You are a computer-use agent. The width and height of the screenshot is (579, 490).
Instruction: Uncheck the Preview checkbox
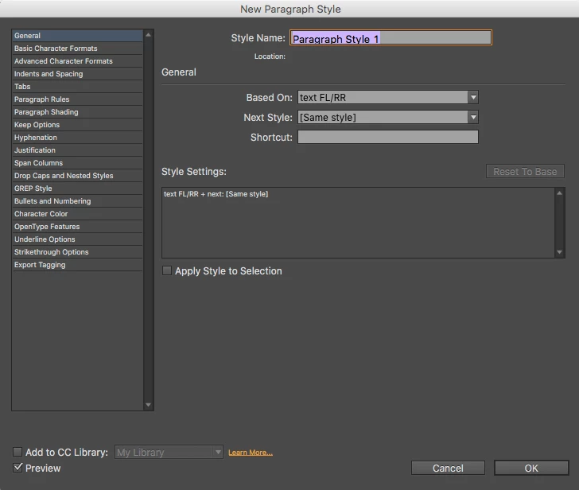tap(17, 468)
